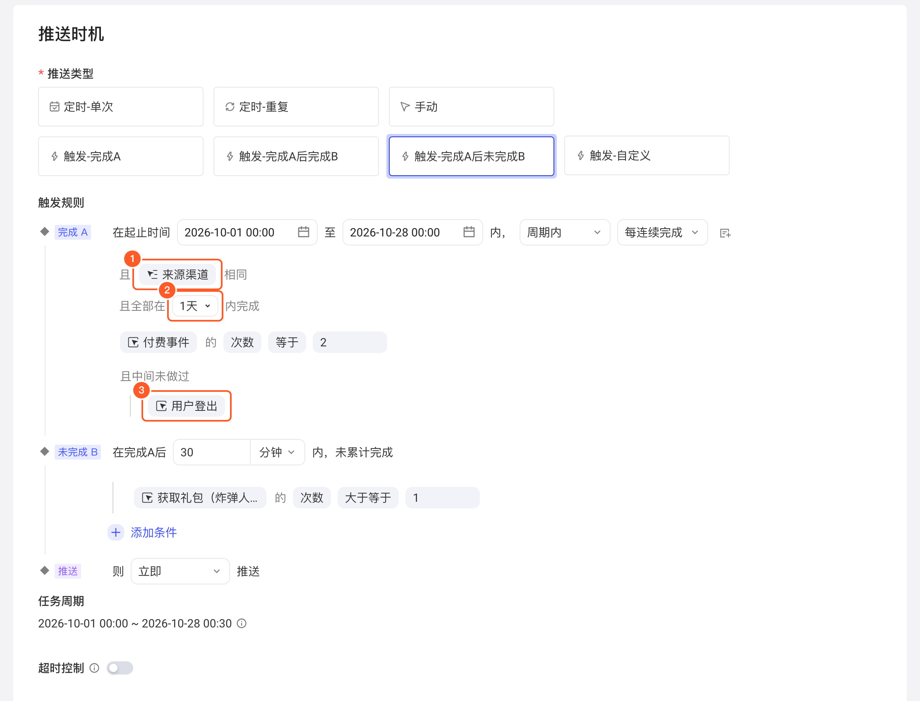Click info icon beside 超时控制 label
The height and width of the screenshot is (701, 920).
click(95, 668)
